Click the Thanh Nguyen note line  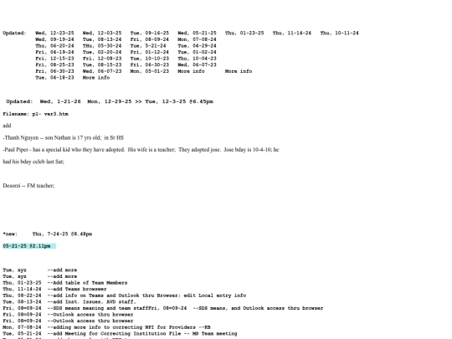point(63,137)
